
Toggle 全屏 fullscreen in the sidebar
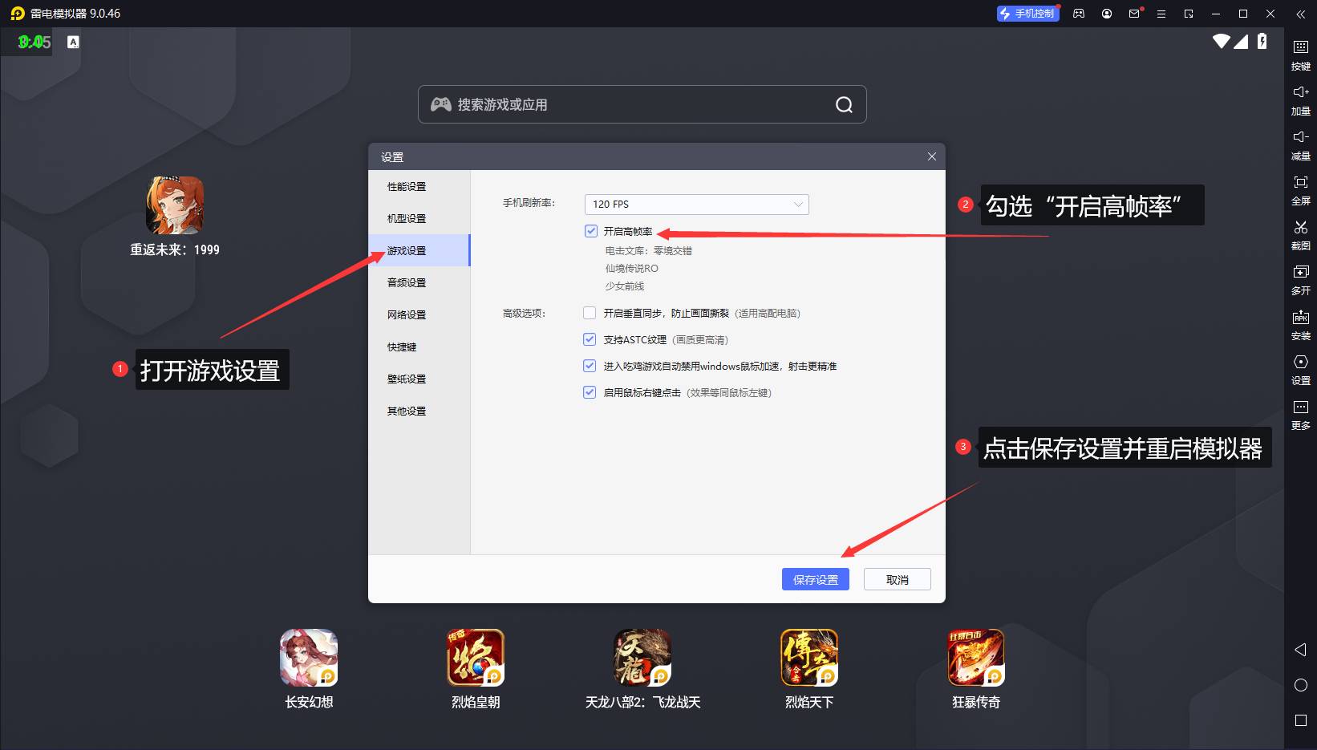(x=1300, y=183)
